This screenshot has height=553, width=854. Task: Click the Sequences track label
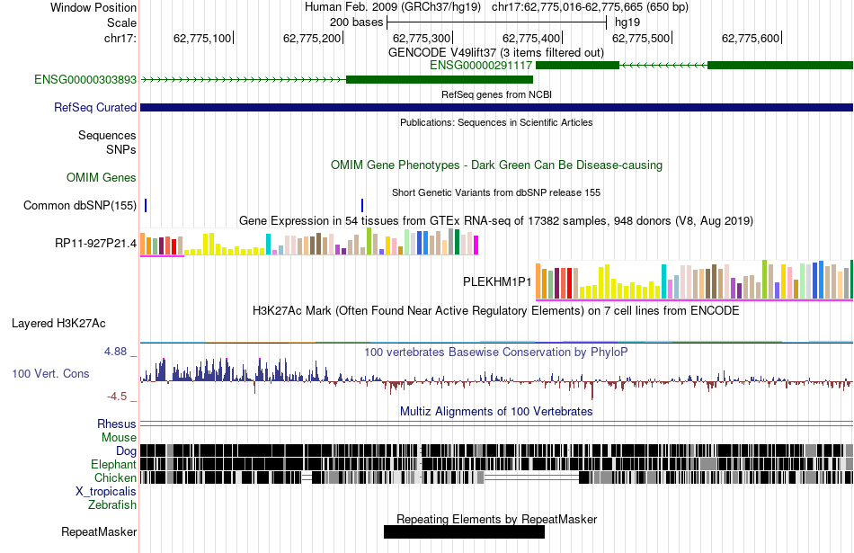(107, 135)
